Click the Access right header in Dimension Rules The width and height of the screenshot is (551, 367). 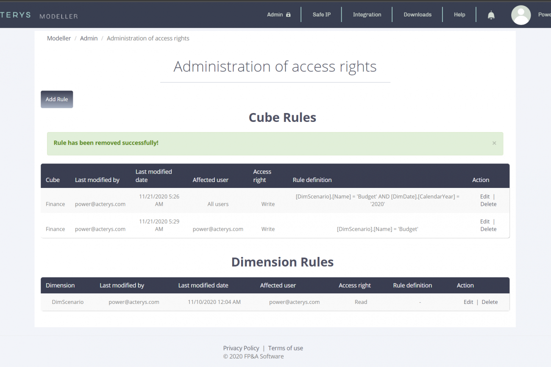tap(354, 285)
